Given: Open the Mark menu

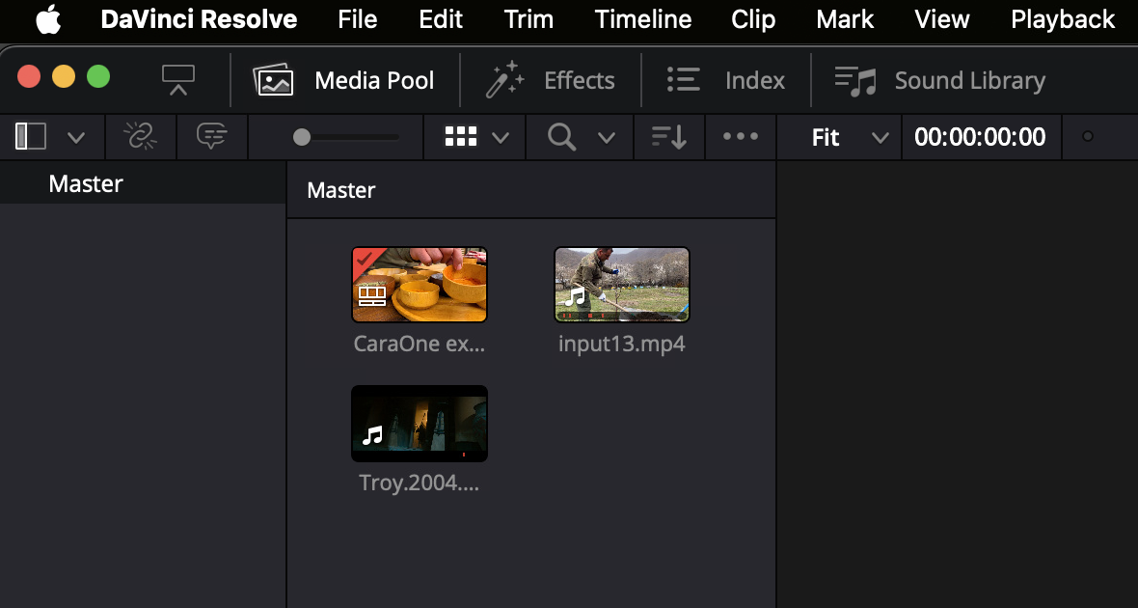Looking at the screenshot, I should click(x=845, y=19).
